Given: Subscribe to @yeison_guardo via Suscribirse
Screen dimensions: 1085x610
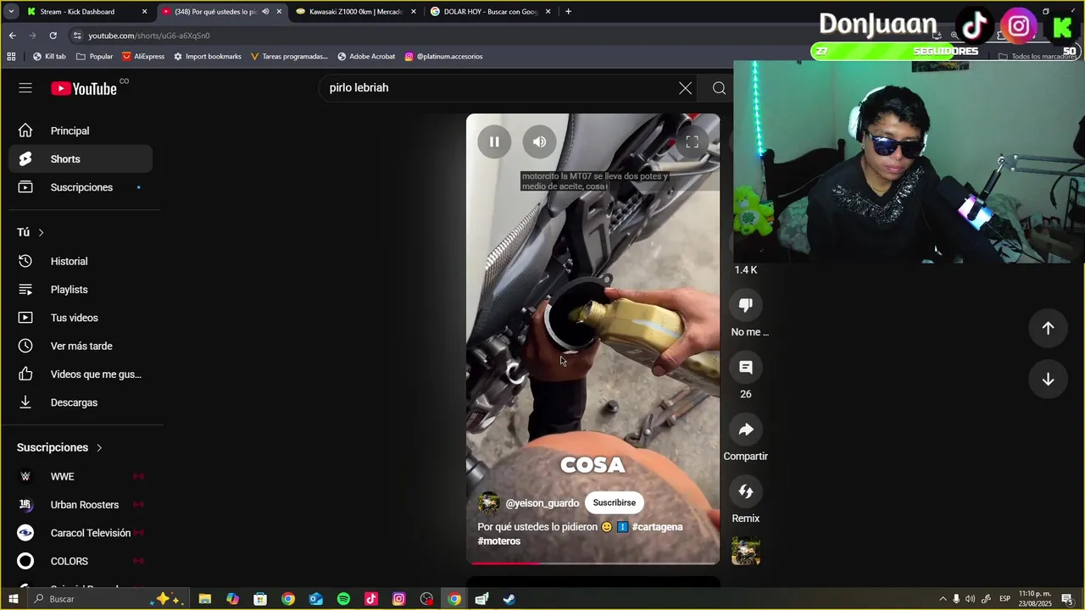Looking at the screenshot, I should (615, 502).
